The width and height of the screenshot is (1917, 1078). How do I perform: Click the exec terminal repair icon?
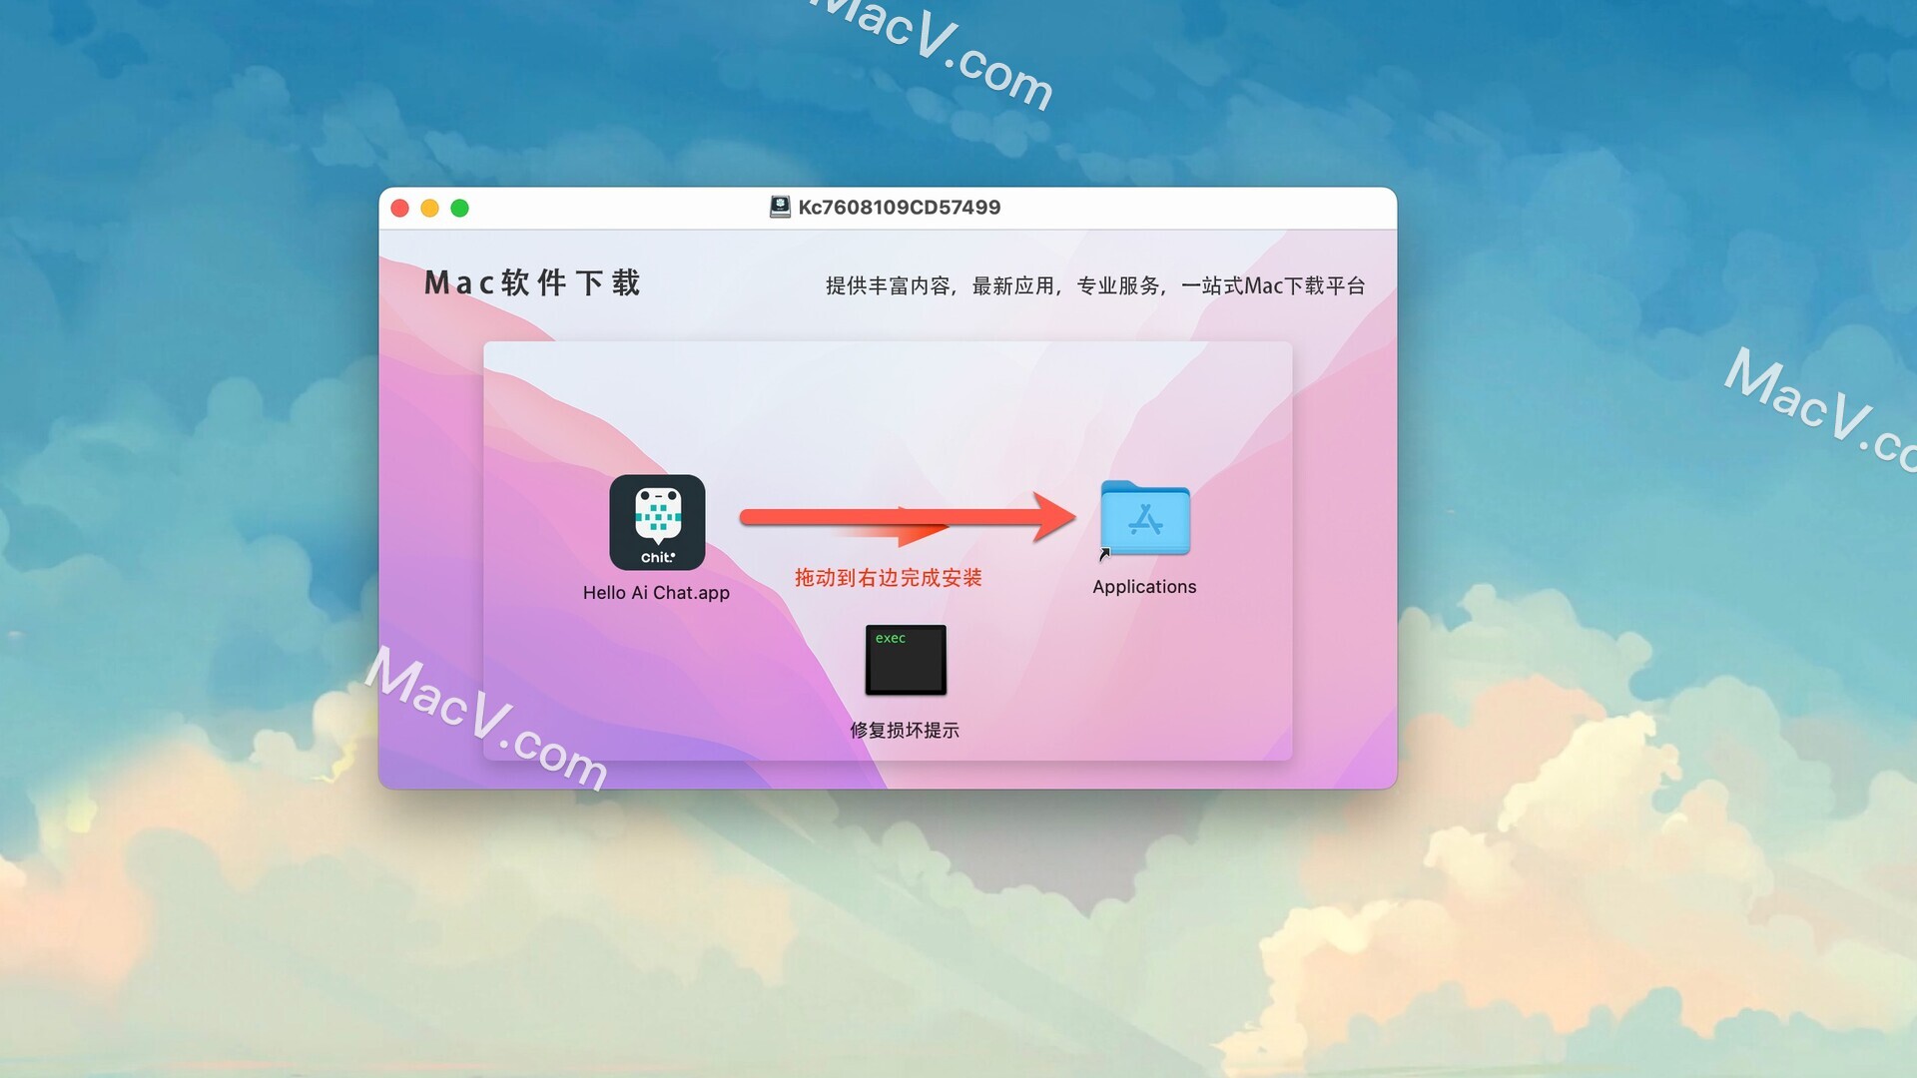pyautogui.click(x=905, y=661)
